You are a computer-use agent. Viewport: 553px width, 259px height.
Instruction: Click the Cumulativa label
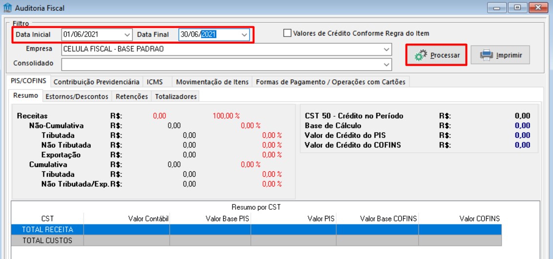(48, 165)
